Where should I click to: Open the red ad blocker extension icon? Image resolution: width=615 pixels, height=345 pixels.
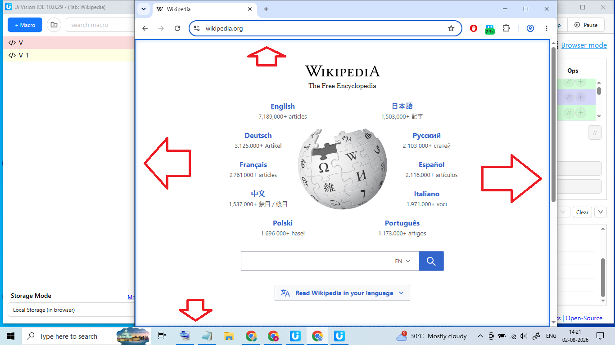pos(473,28)
